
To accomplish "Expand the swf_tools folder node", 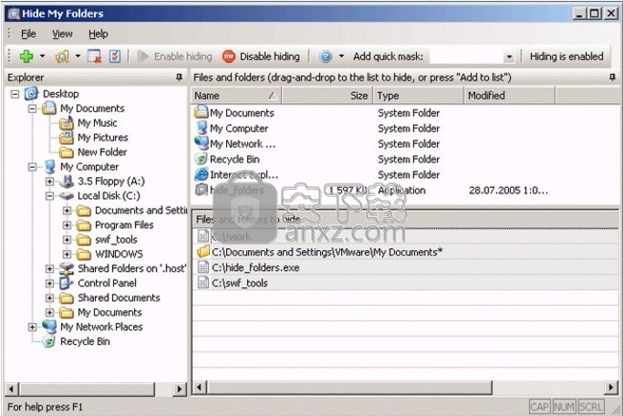I will point(67,240).
